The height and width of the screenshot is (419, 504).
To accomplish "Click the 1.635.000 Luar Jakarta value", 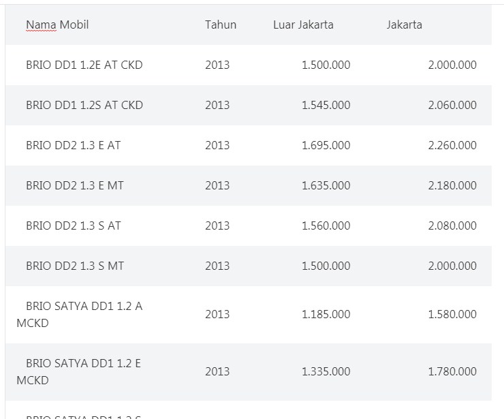I will click(326, 185).
